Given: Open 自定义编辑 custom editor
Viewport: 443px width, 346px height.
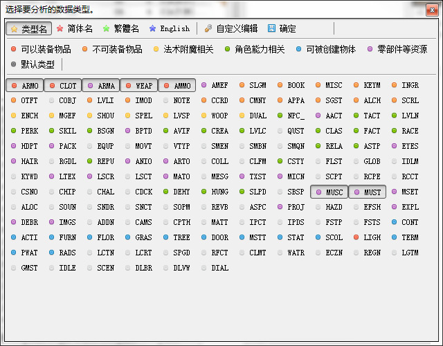Looking at the screenshot, I should tap(231, 28).
